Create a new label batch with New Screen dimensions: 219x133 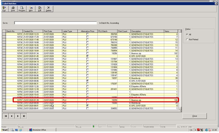31,9
